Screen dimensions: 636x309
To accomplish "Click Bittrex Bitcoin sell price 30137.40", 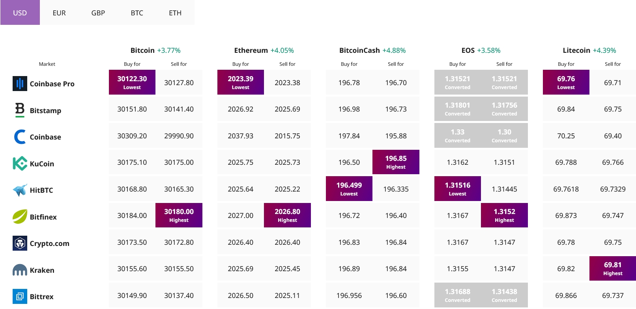I will click(179, 295).
